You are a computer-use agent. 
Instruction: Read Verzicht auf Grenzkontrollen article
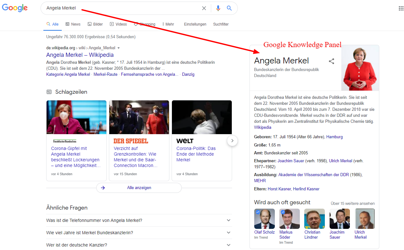pyautogui.click(x=136, y=157)
